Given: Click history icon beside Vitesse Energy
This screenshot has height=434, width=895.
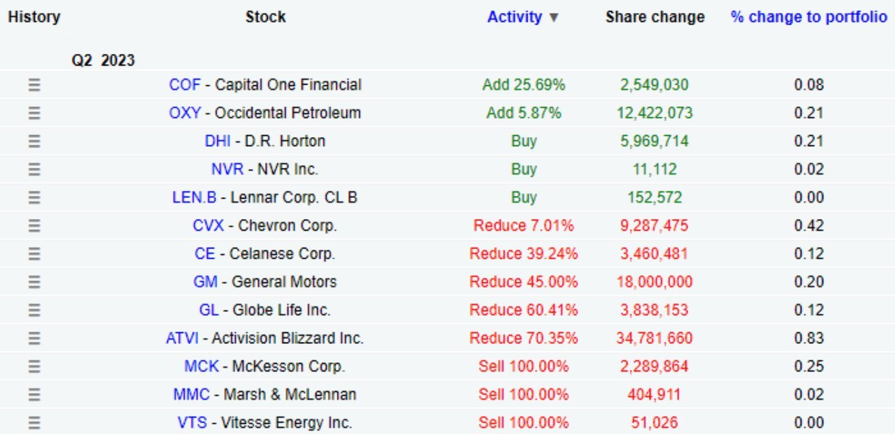Looking at the screenshot, I should tap(34, 423).
